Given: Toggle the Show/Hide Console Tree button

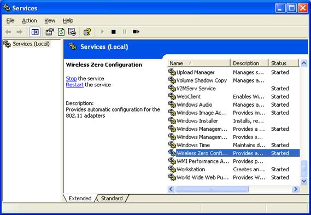Looking at the screenshot, I should [x=35, y=32].
